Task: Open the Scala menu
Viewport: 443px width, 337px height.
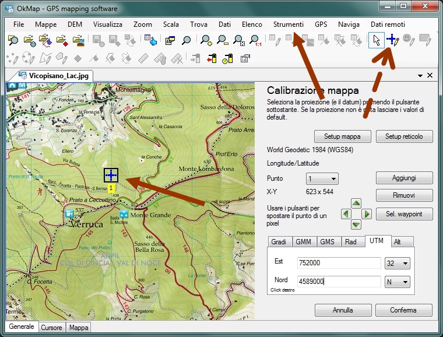Action: coord(171,24)
